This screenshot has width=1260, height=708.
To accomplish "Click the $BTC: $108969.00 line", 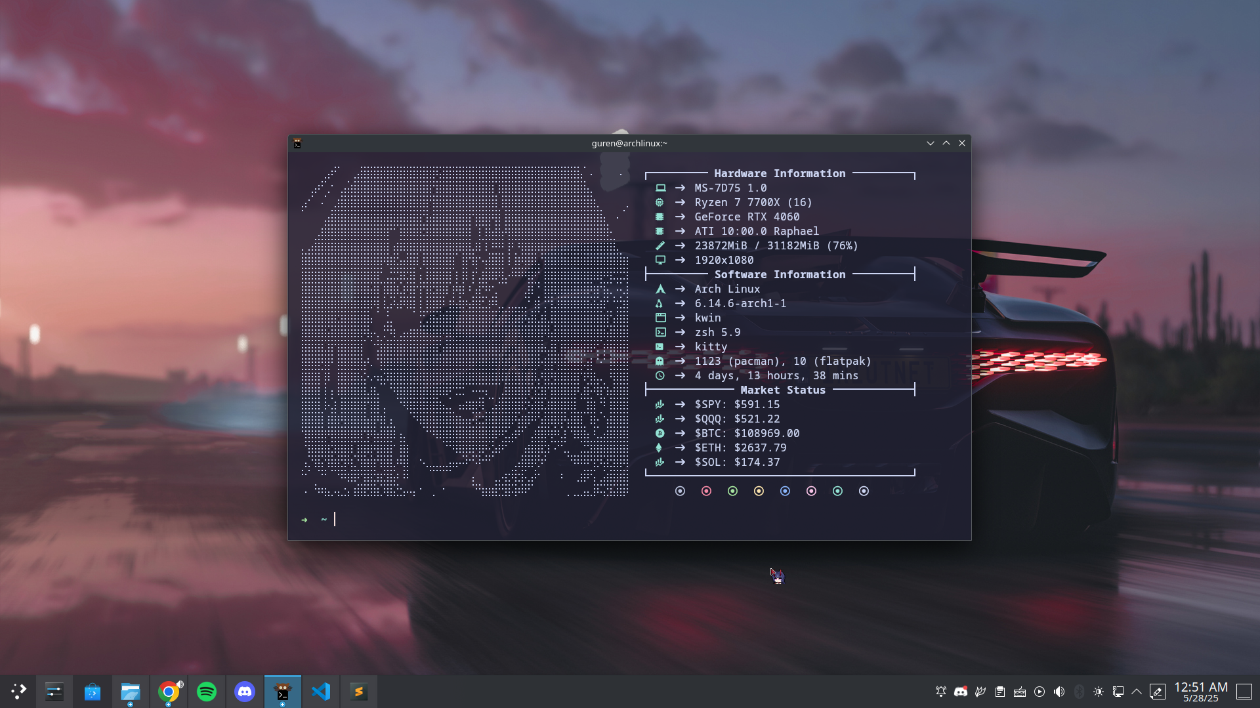I will [x=747, y=433].
